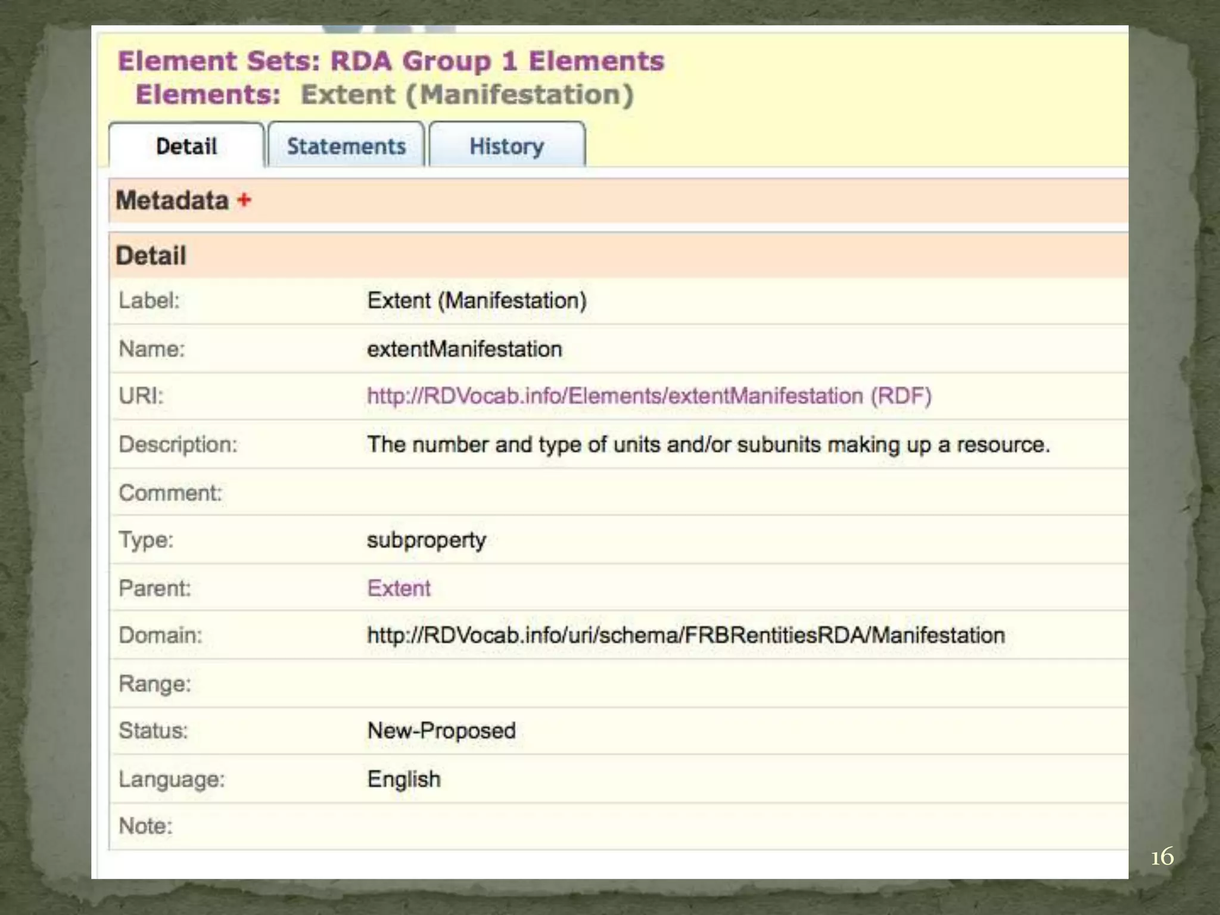Open the History tab
This screenshot has width=1220, height=915.
(x=506, y=146)
